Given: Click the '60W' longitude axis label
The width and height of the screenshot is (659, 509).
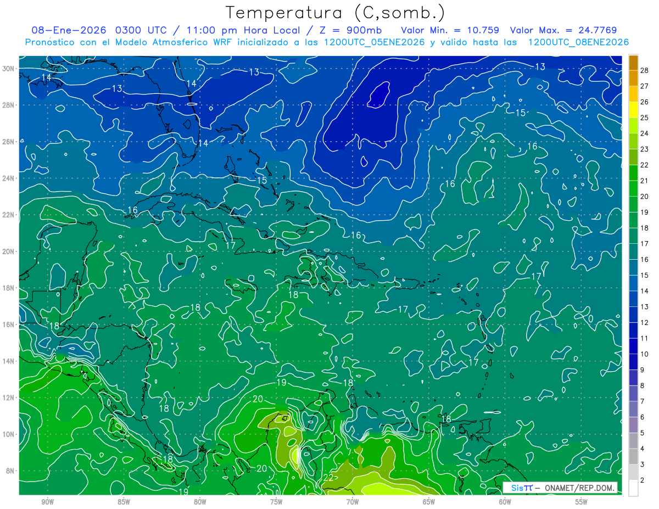Looking at the screenshot, I should pyautogui.click(x=505, y=502).
